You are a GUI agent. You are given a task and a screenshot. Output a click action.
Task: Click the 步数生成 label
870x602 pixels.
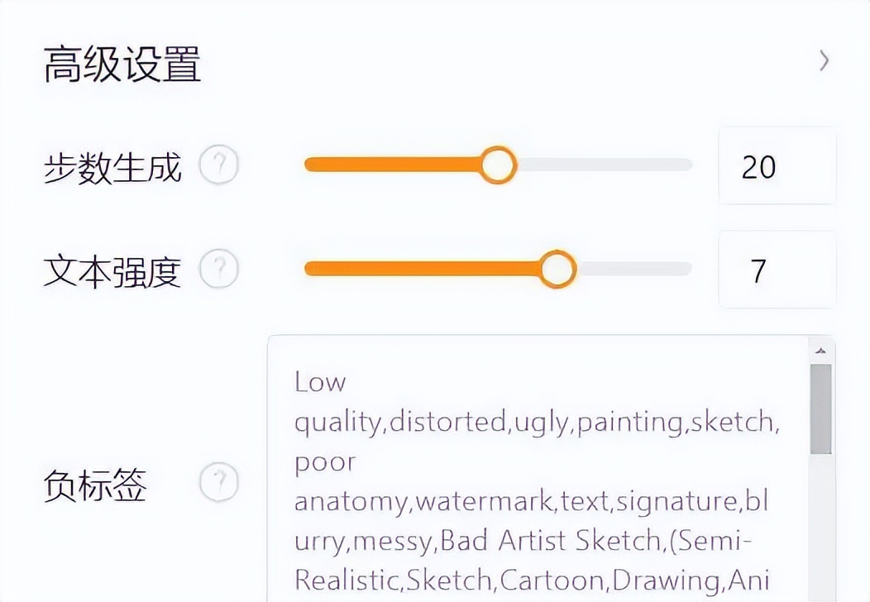114,166
